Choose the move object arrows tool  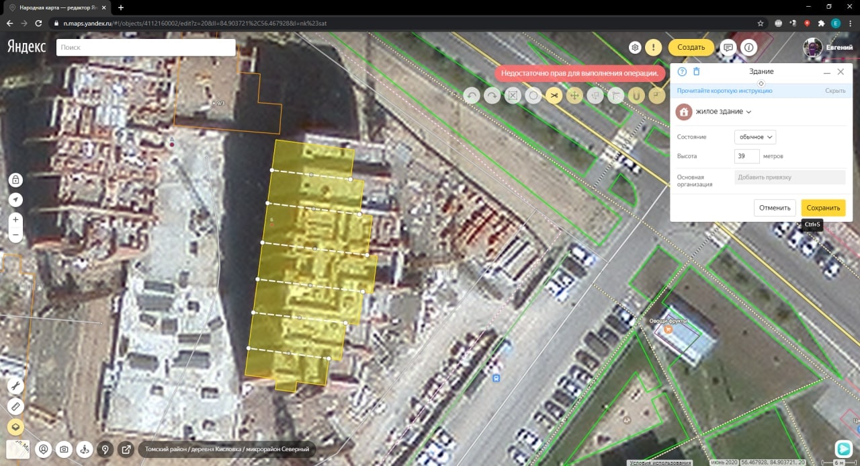tap(574, 95)
